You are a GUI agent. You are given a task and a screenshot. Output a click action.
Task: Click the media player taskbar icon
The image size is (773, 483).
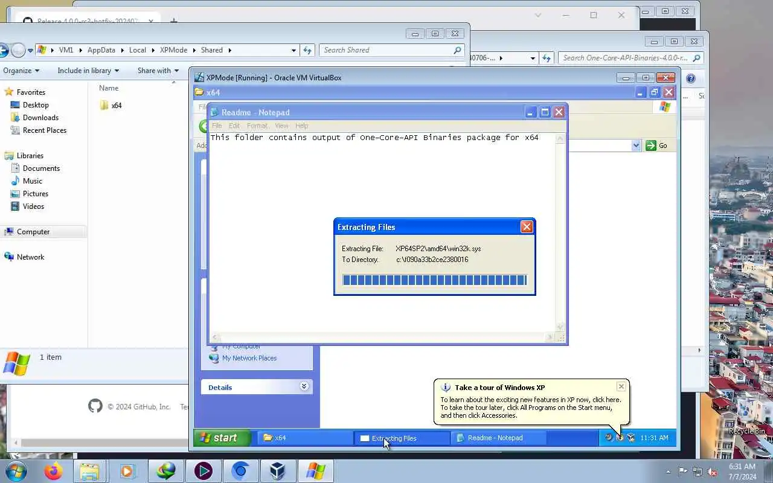coord(127,471)
